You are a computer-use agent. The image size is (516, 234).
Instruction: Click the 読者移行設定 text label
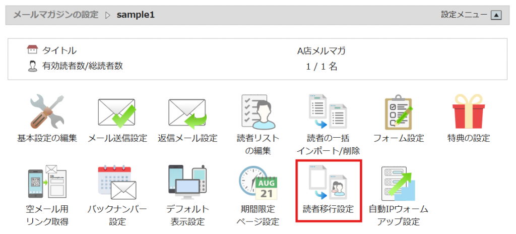point(328,209)
